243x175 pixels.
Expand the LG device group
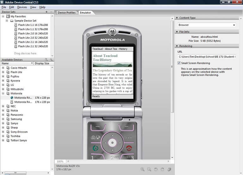pos(3,85)
